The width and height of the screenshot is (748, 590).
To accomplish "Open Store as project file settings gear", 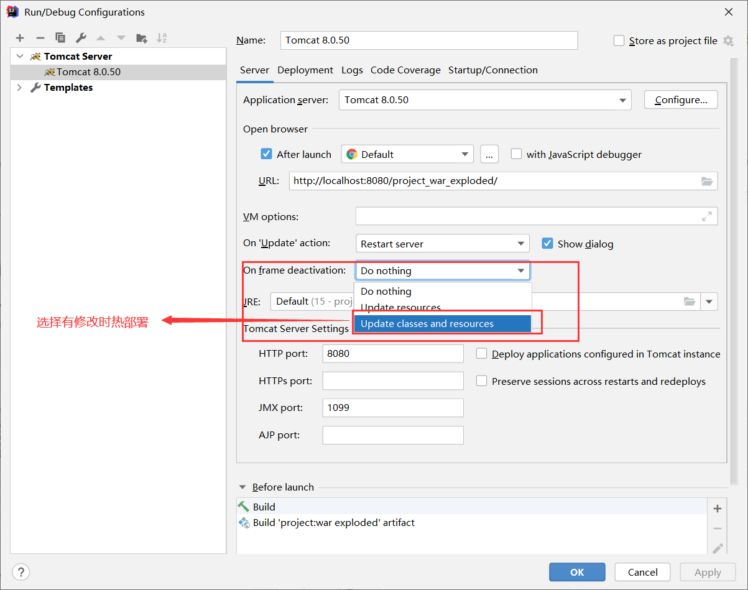I will pos(729,40).
